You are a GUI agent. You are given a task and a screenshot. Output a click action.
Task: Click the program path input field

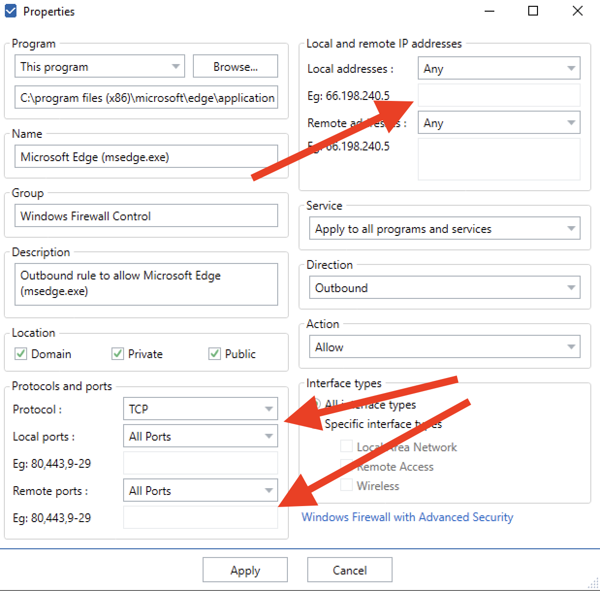click(146, 98)
